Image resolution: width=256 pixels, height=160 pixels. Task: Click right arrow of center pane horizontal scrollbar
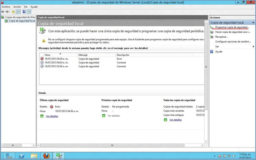pyautogui.click(x=202, y=145)
